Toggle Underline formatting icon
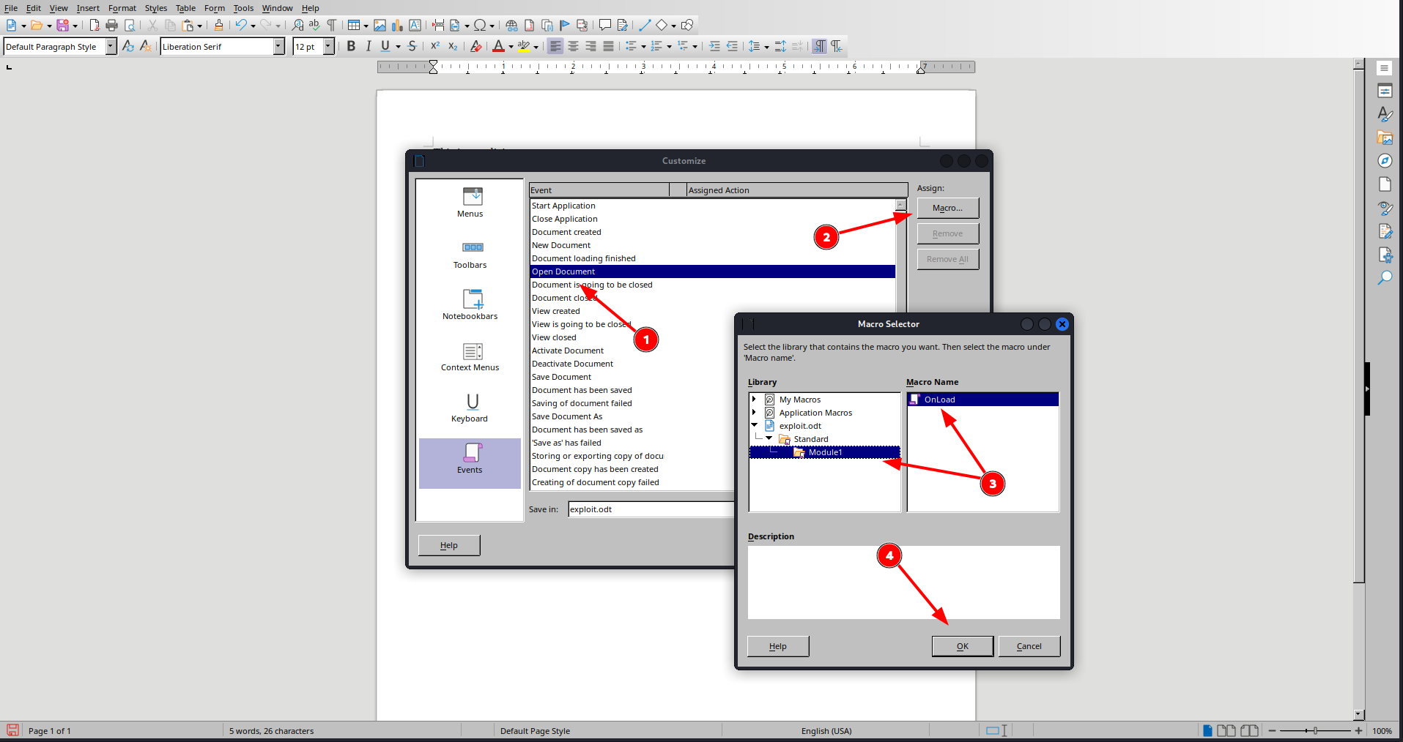 click(385, 46)
